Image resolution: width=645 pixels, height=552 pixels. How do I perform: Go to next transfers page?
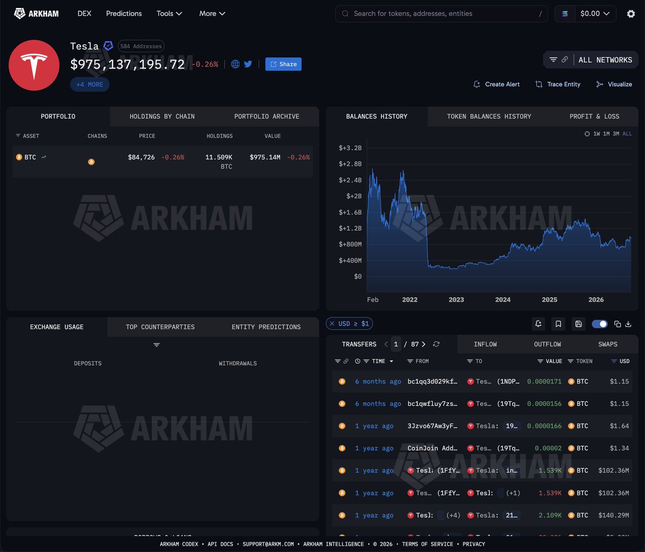(x=424, y=344)
